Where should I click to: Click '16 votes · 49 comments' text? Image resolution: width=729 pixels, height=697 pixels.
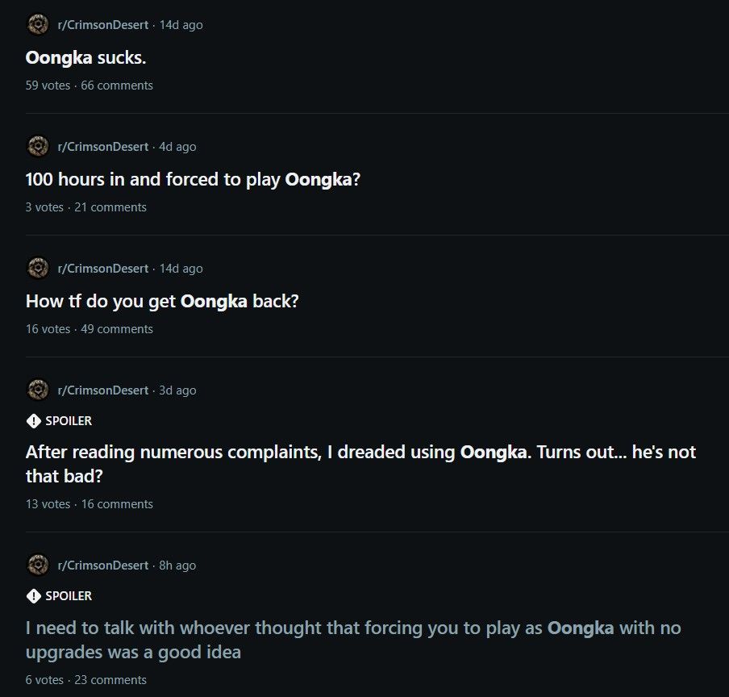89,329
